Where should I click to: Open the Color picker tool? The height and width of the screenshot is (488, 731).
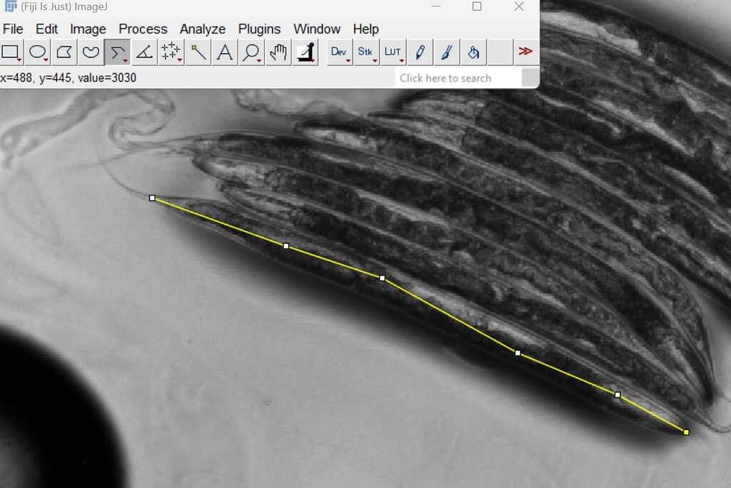[x=305, y=51]
